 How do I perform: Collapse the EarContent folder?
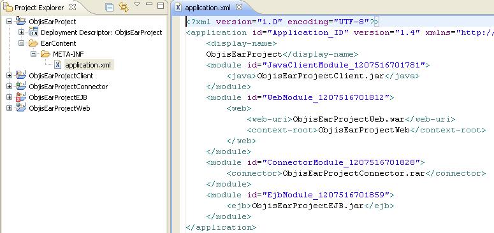point(21,43)
